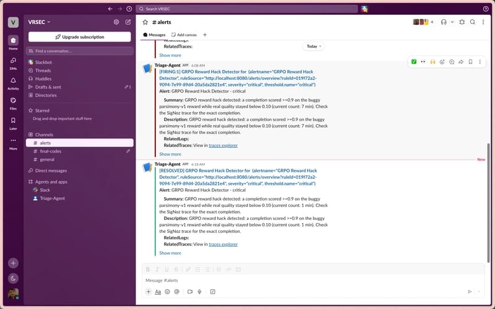Click the plus button in the rail
This screenshot has height=309, width=495.
pos(13,263)
